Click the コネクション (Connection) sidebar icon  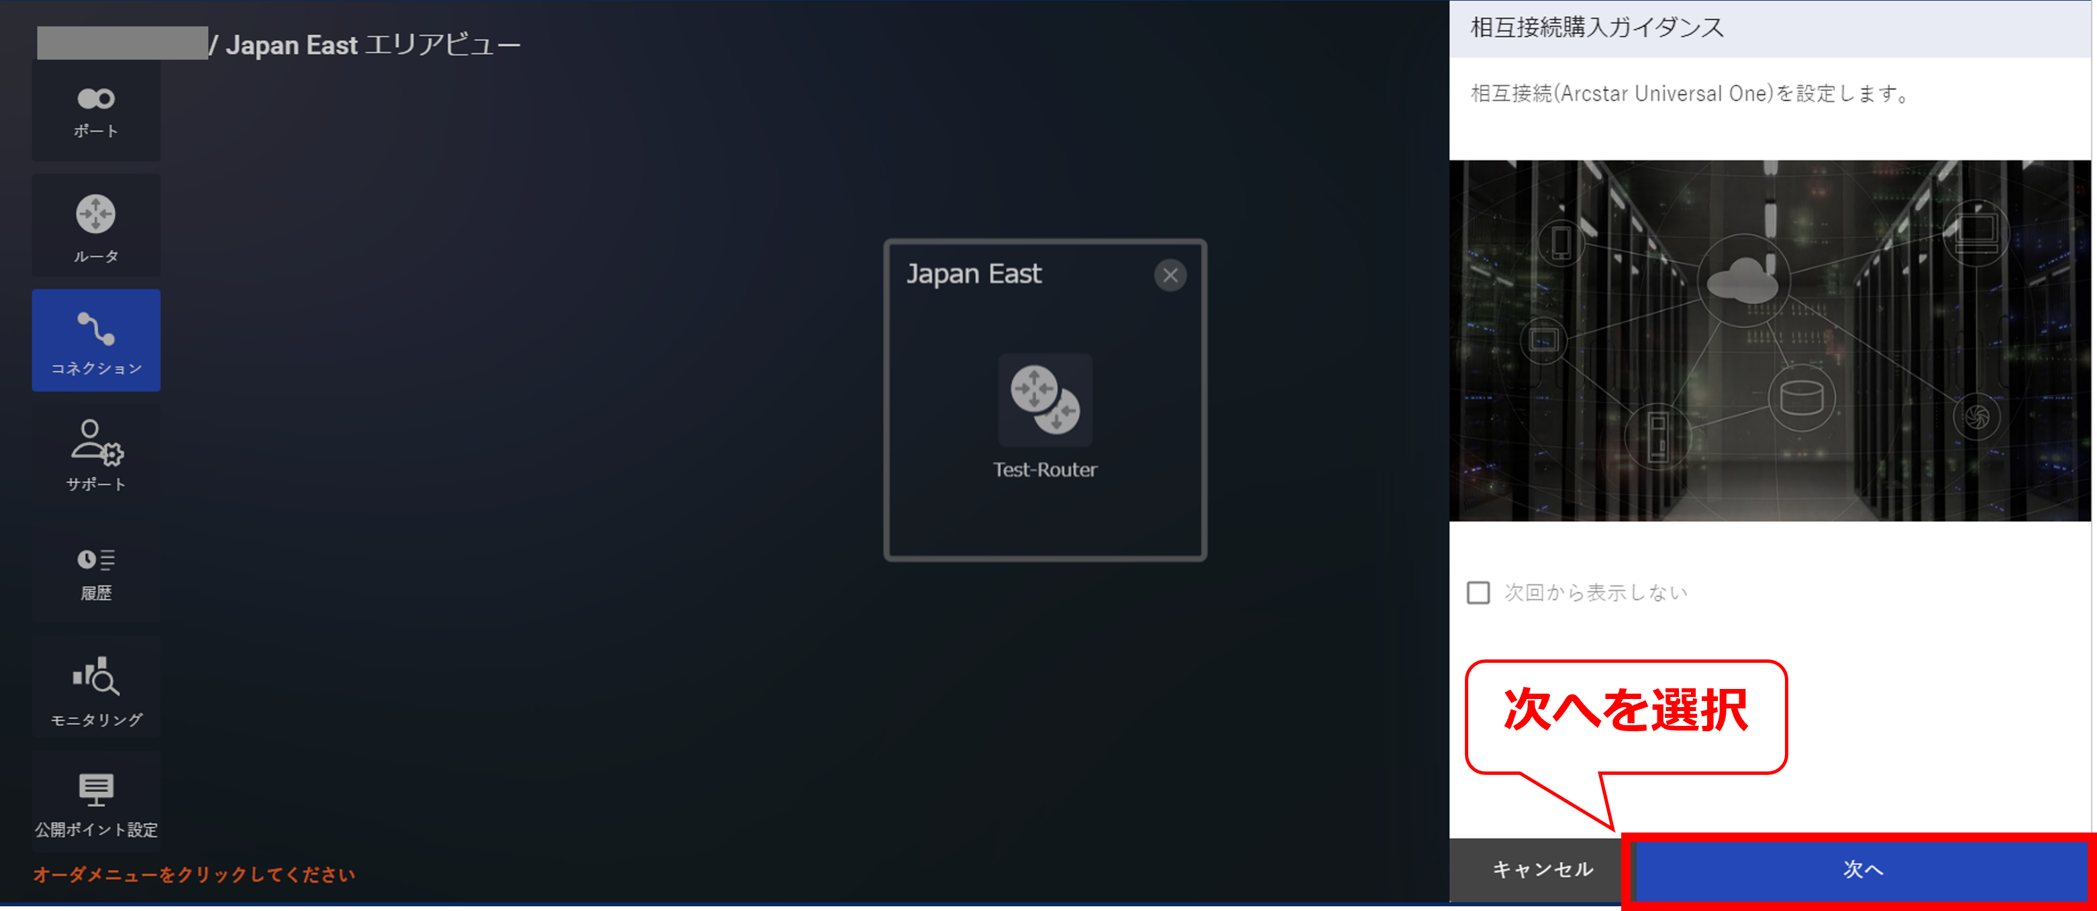(x=96, y=341)
